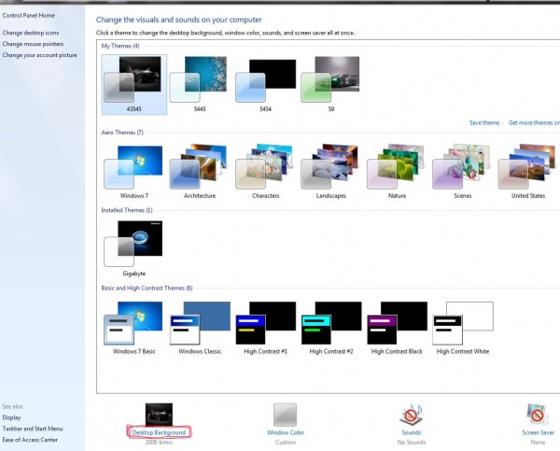Click the Aero Themes (7) header

point(122,133)
